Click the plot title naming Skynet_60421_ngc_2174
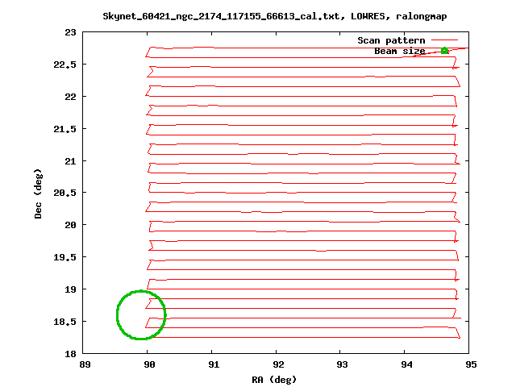This screenshot has height=387, width=516. 275,16
